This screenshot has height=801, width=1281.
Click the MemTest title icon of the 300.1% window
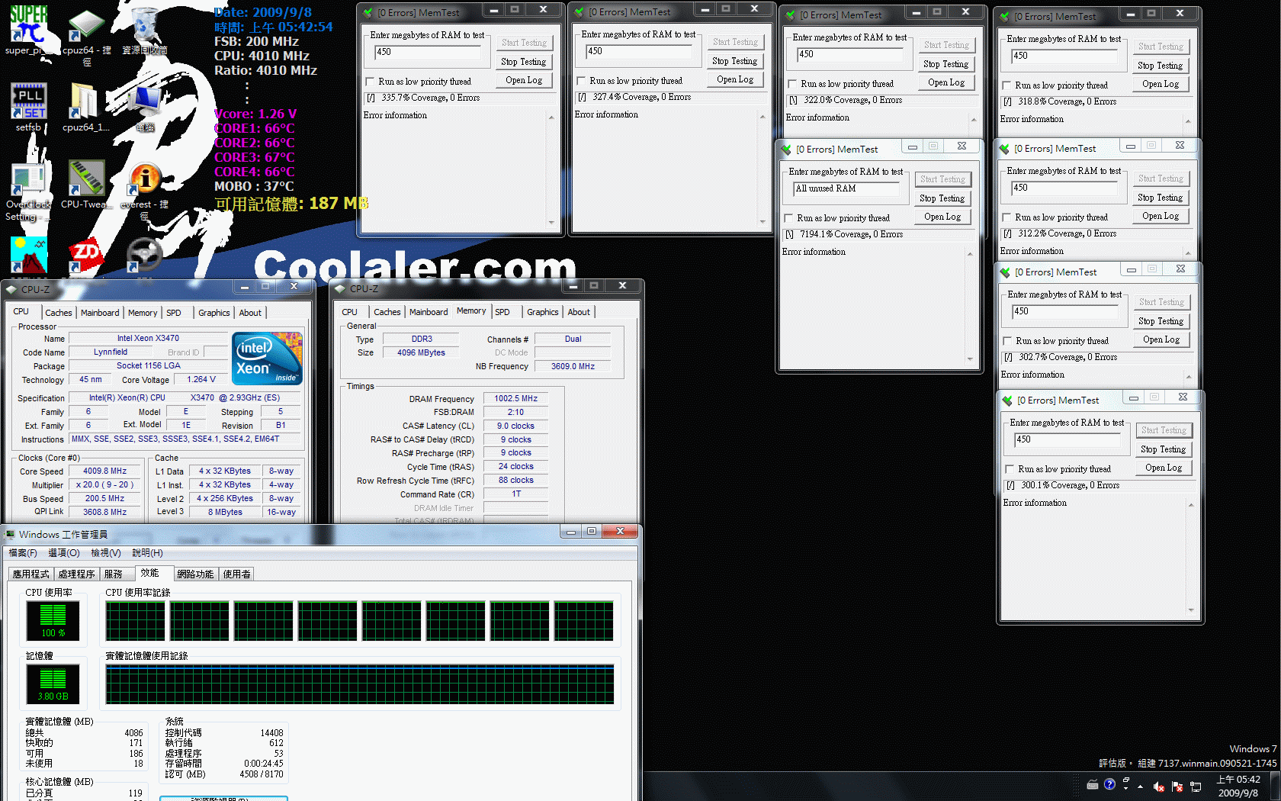click(1007, 400)
